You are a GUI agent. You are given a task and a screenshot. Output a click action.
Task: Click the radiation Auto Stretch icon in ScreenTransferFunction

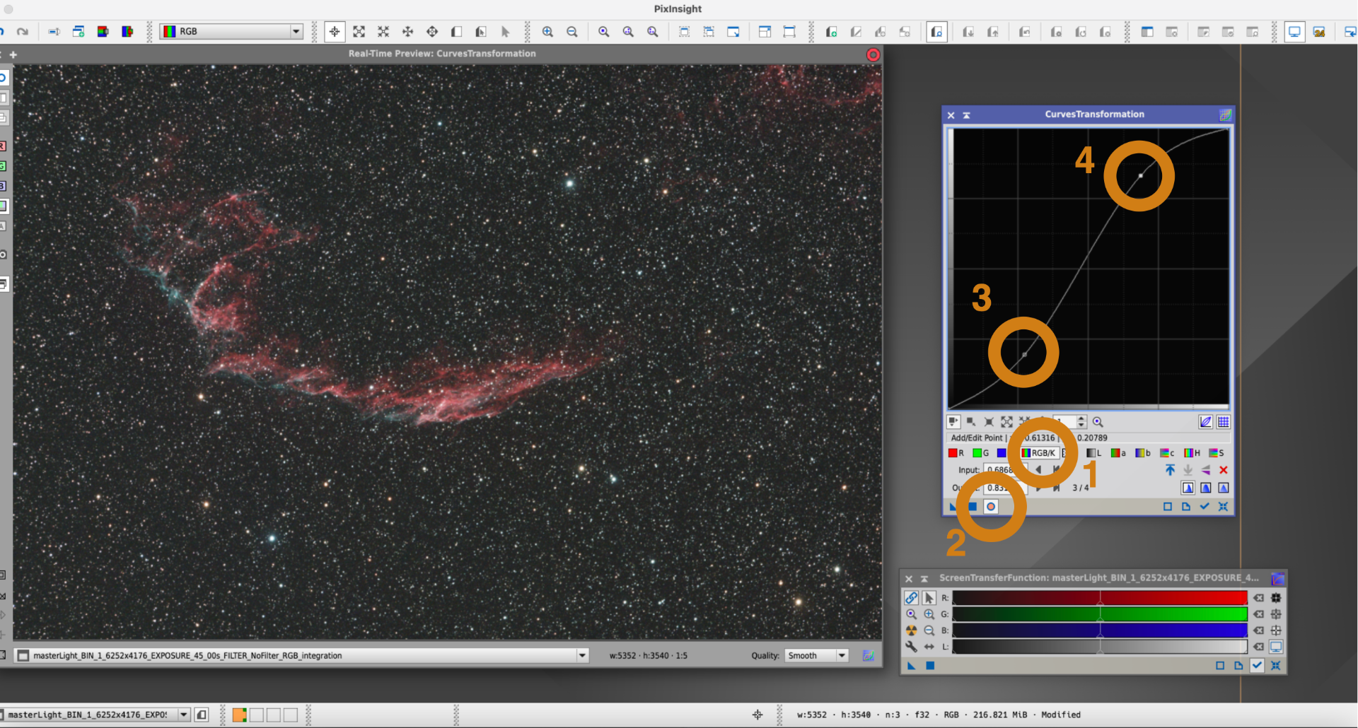911,630
